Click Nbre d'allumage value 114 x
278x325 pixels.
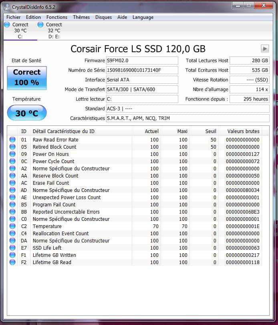250,89
